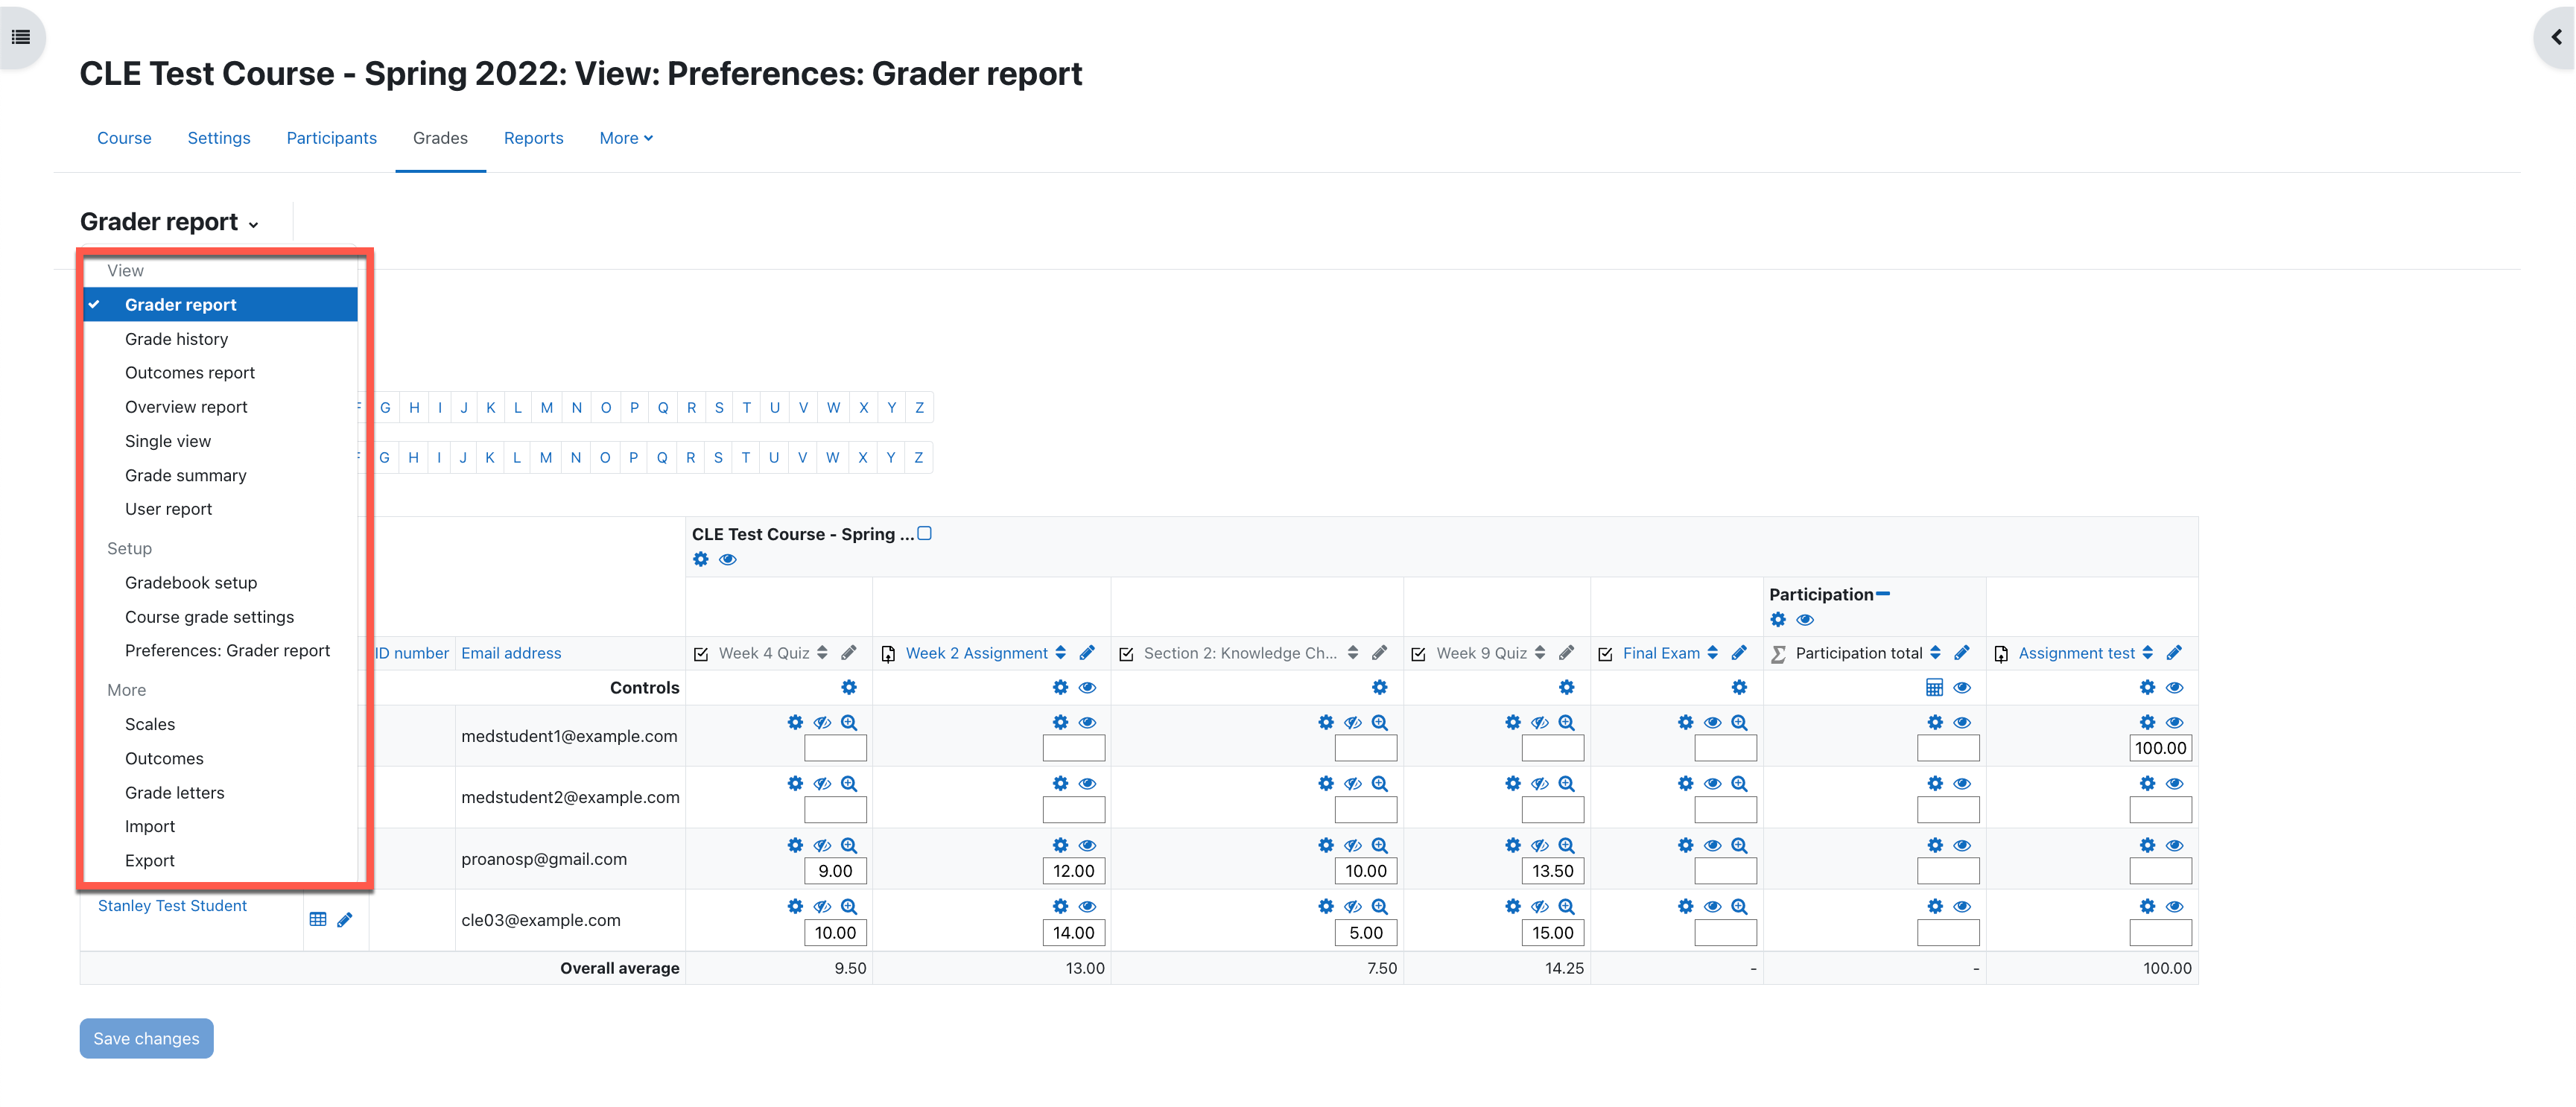Click the 100.00 grade field for medstudent1 Assignment test
The image size is (2576, 1107).
2160,748
